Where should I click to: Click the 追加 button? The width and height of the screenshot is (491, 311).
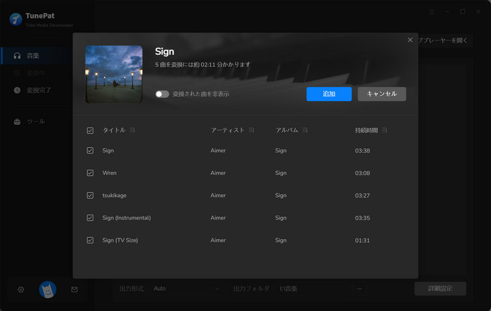pyautogui.click(x=329, y=94)
